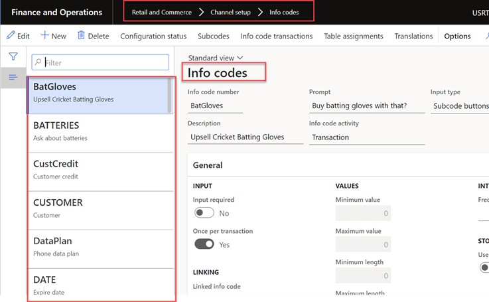Click the USRT company indicator
Screen dimensions: 489x302
click(480, 13)
